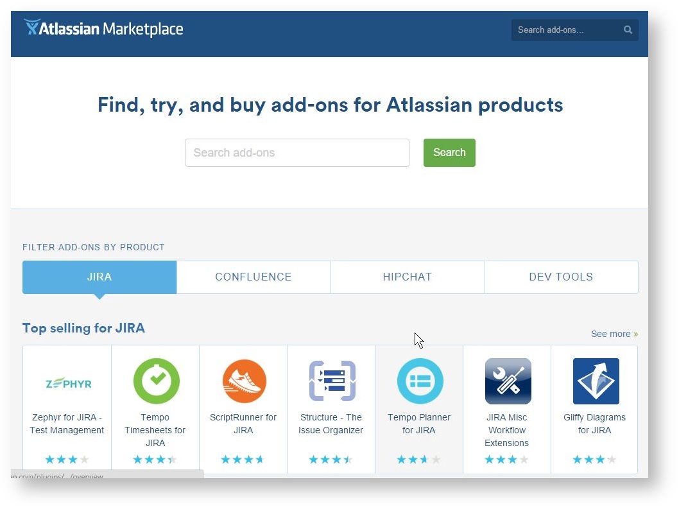Viewport: 679px width, 509px height.
Task: Click star rating under ScriptRunner for JIRA
Action: pos(243,459)
